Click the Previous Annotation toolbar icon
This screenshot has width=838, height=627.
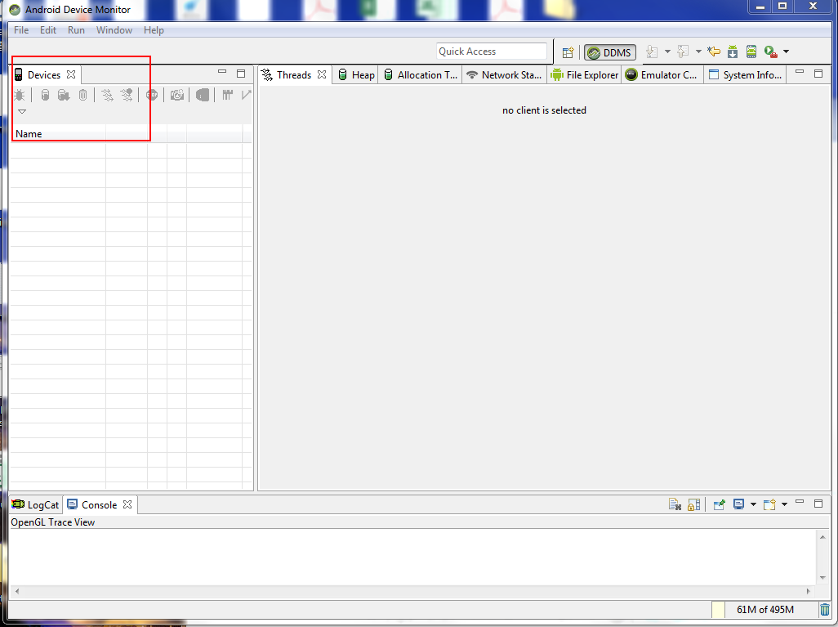(x=683, y=52)
